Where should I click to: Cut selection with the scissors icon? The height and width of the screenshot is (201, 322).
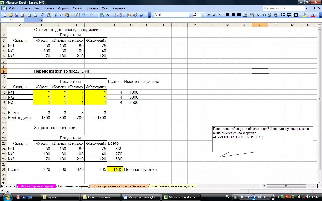click(56, 15)
